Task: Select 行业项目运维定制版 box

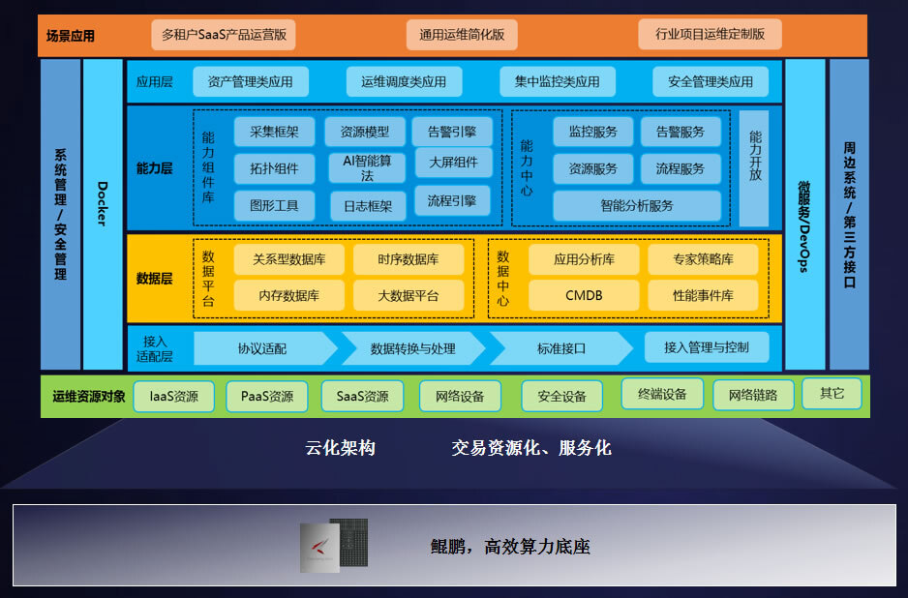Action: tap(710, 34)
